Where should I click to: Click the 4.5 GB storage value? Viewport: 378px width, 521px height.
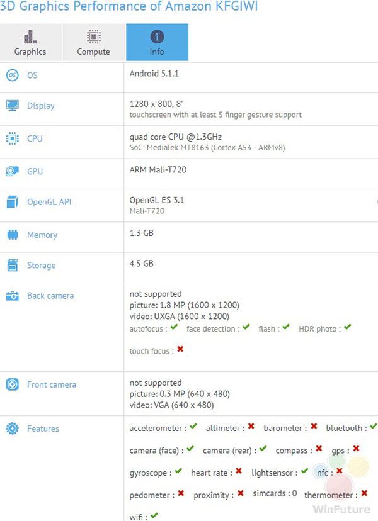pos(141,264)
